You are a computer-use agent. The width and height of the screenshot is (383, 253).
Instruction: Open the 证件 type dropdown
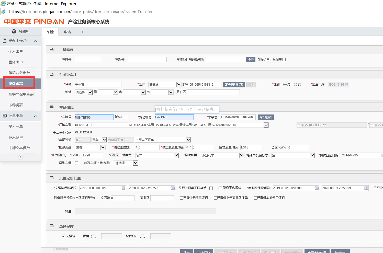[x=179, y=85]
